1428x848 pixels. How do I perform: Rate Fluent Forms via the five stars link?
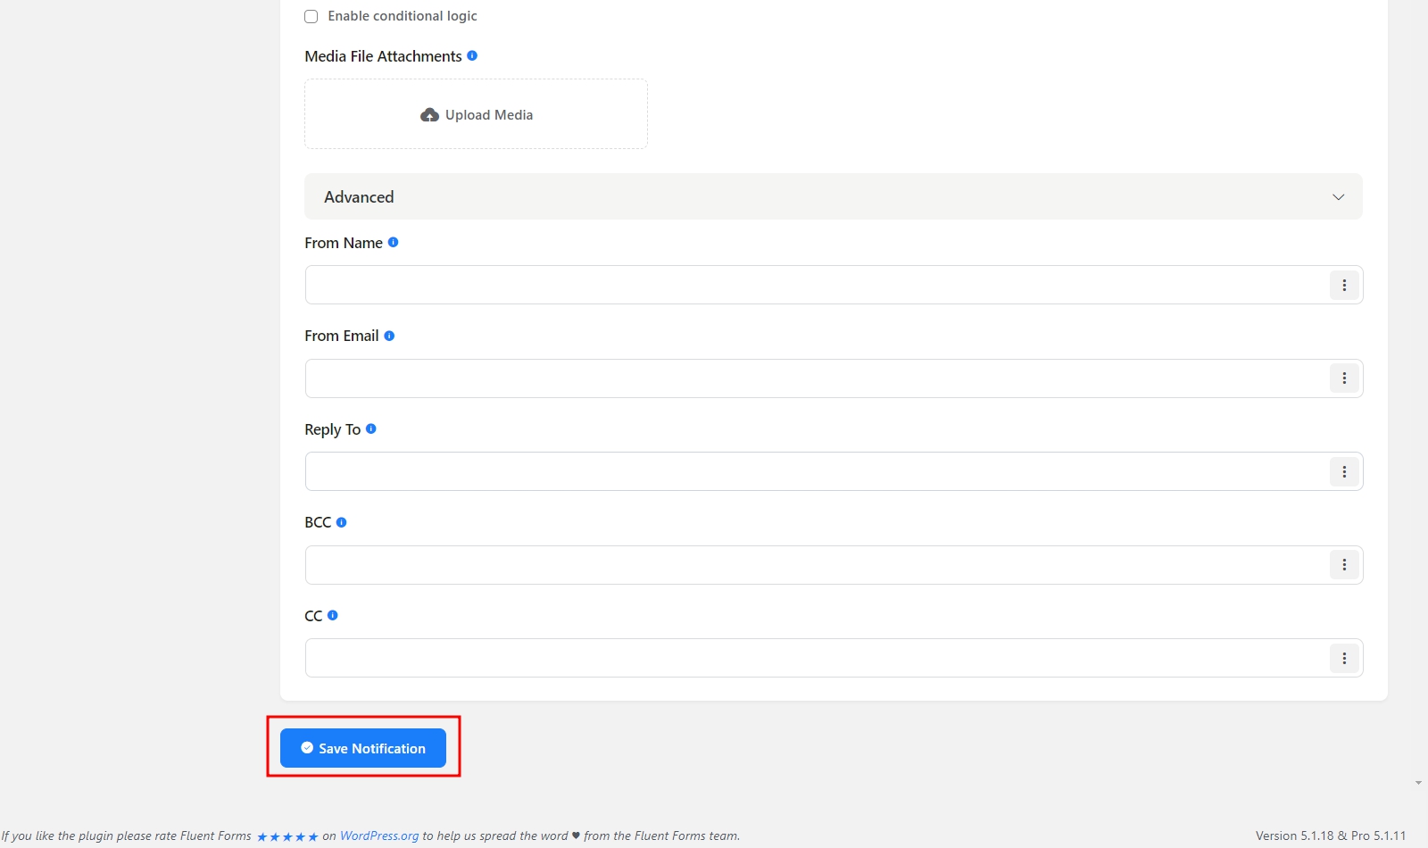(287, 836)
